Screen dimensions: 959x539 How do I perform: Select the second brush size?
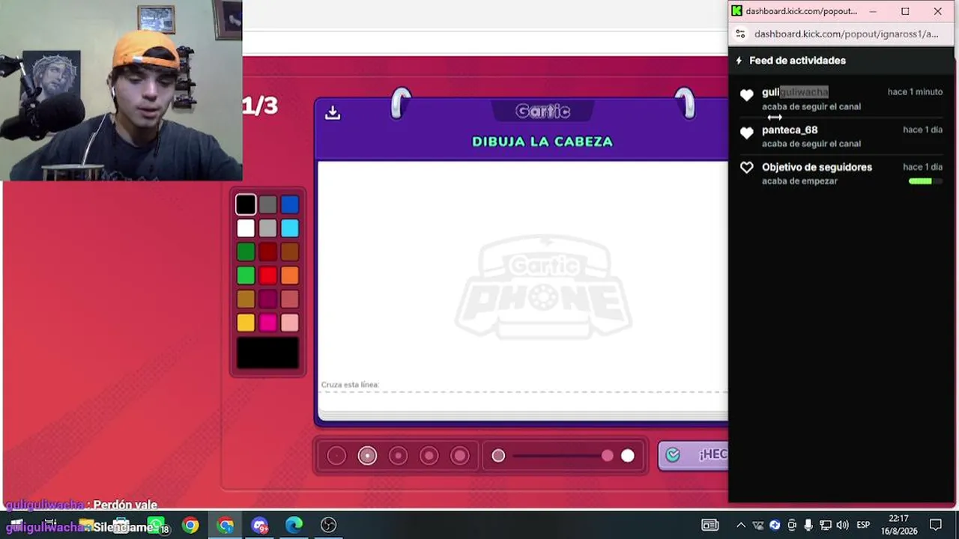coord(367,455)
